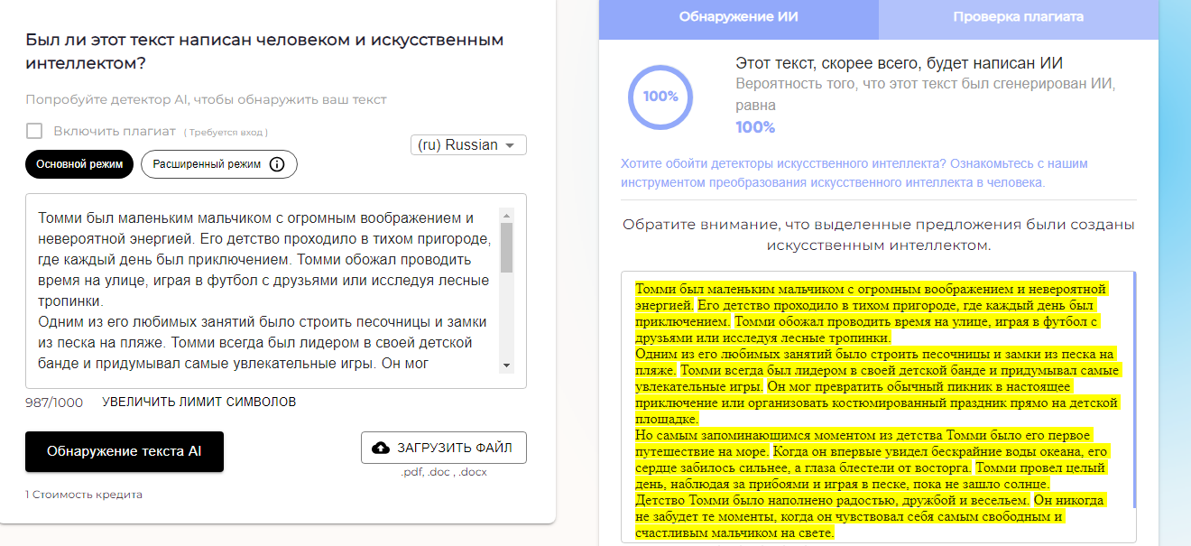Switch to Расширенный режим mode

pos(207,164)
